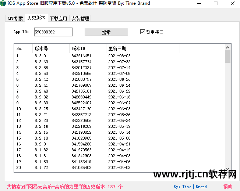The width and height of the screenshot is (240, 191).
Task: Click update date 2021-06-26
Action: (119, 79)
